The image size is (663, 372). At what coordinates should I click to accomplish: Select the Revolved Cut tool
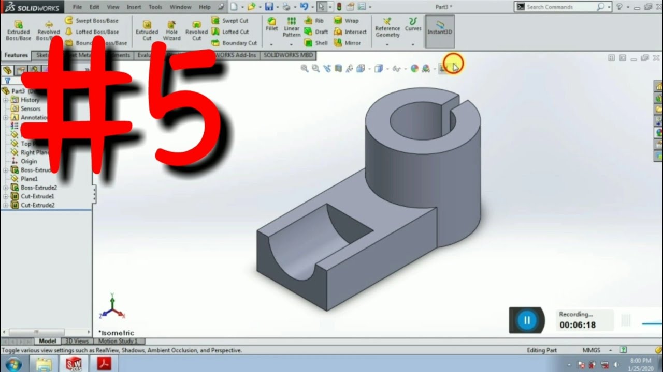click(196, 31)
